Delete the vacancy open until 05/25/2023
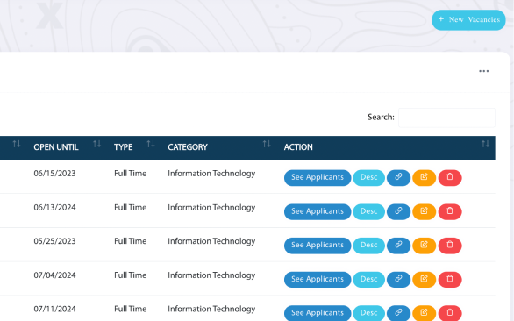This screenshot has height=321, width=514. (450, 246)
